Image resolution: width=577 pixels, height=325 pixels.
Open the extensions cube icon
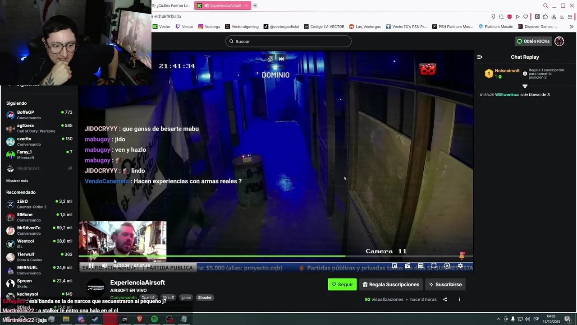(545, 17)
